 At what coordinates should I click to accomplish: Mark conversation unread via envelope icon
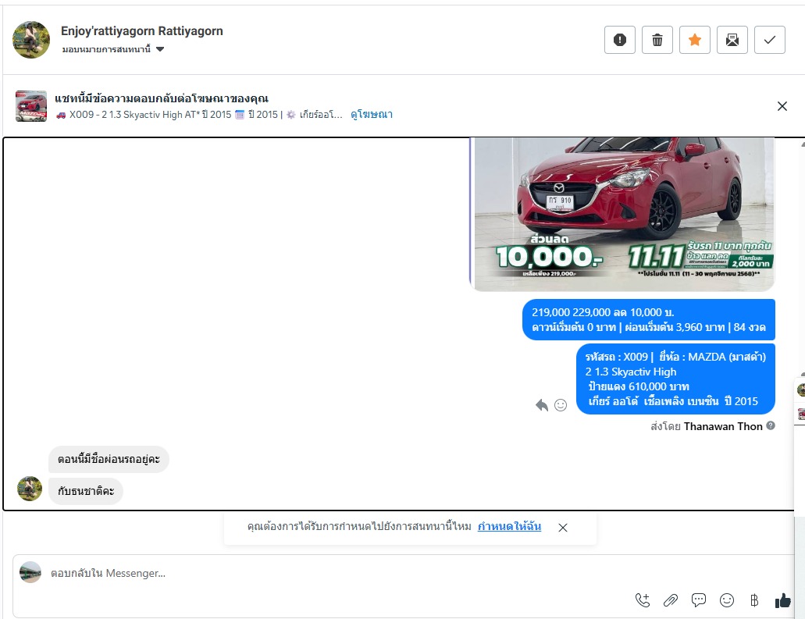732,40
